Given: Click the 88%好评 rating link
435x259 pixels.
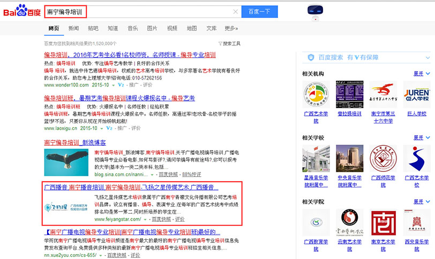Looking at the screenshot, I should pyautogui.click(x=191, y=175).
